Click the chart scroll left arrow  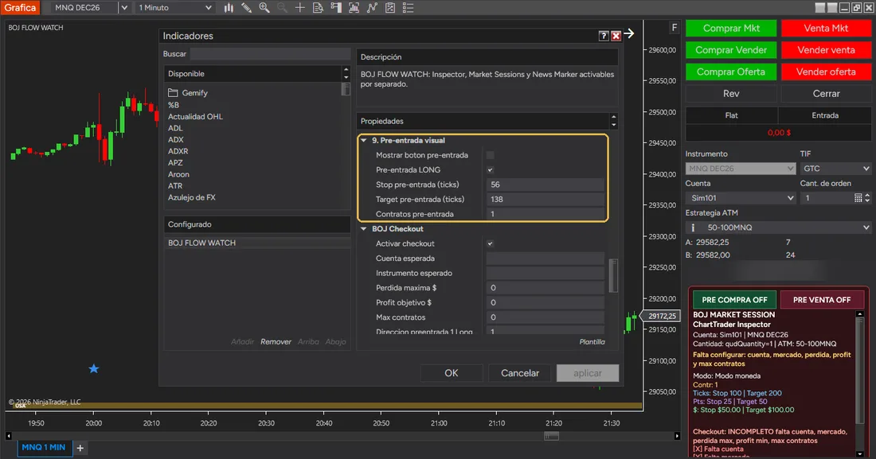coord(9,436)
